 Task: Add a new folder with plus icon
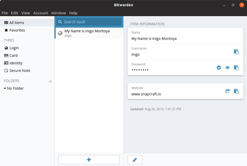[x=50, y=81]
